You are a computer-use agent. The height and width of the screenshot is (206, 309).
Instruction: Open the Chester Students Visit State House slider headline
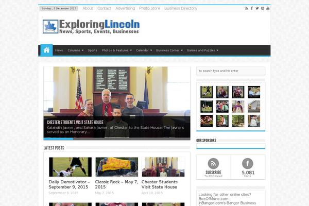click(75, 123)
